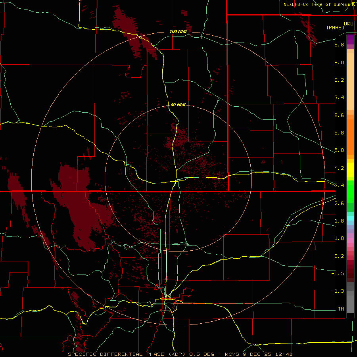Click the Specific Differential Phase KCYS caption
The width and height of the screenshot is (357, 357).
[180, 354]
